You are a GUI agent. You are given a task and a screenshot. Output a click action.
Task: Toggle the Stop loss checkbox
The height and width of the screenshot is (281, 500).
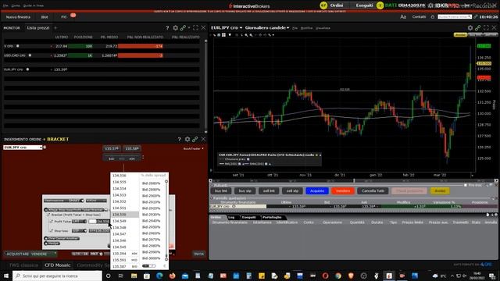pyautogui.click(x=52, y=230)
